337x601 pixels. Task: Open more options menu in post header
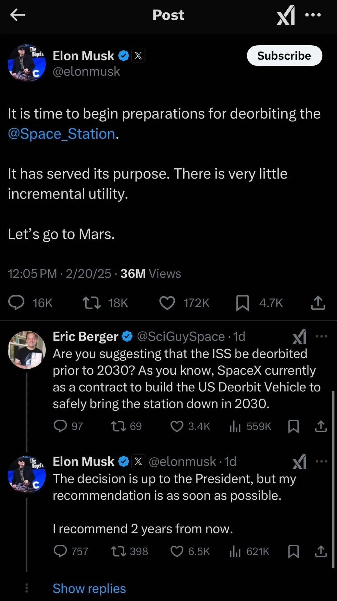click(313, 15)
